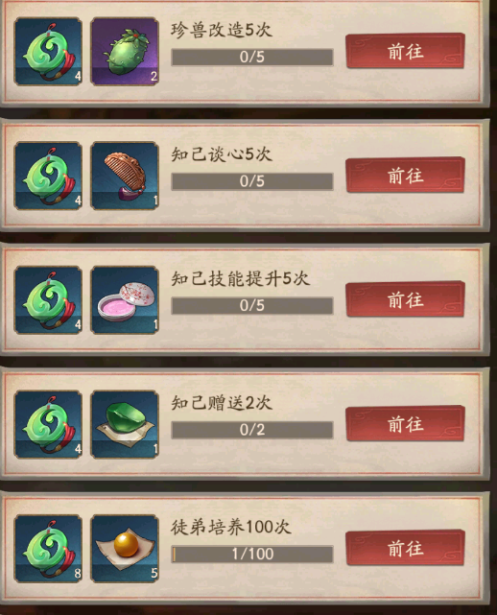The width and height of the screenshot is (497, 615).
Task: Tap the jade pendant reward in 珍兽改造 row
Action: [x=48, y=52]
